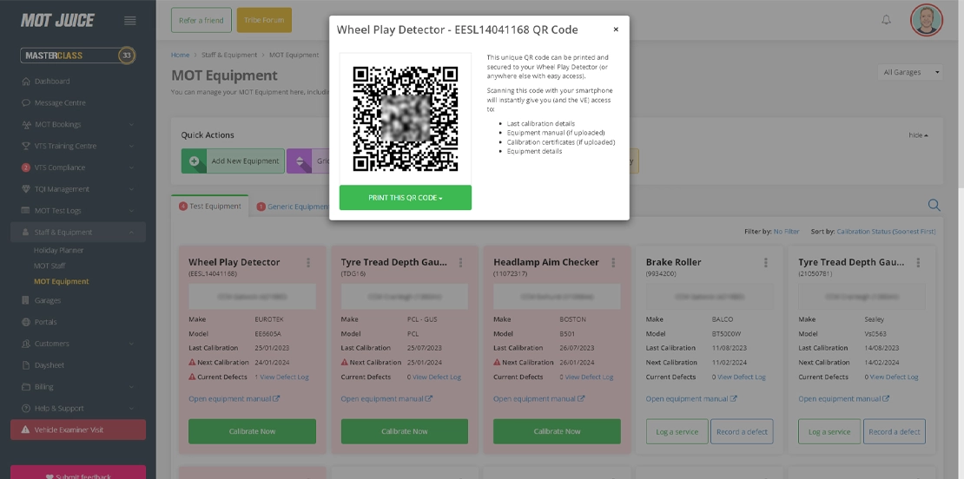Open Holiday Planner submenu item

[x=58, y=250]
